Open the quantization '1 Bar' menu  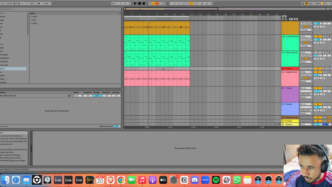(x=47, y=3)
